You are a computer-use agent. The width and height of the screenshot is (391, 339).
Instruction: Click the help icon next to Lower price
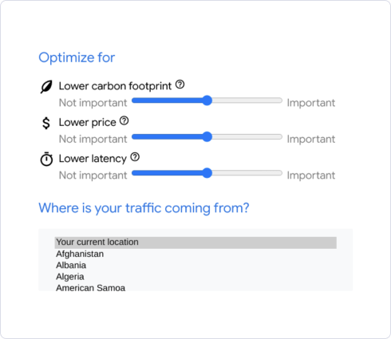124,120
